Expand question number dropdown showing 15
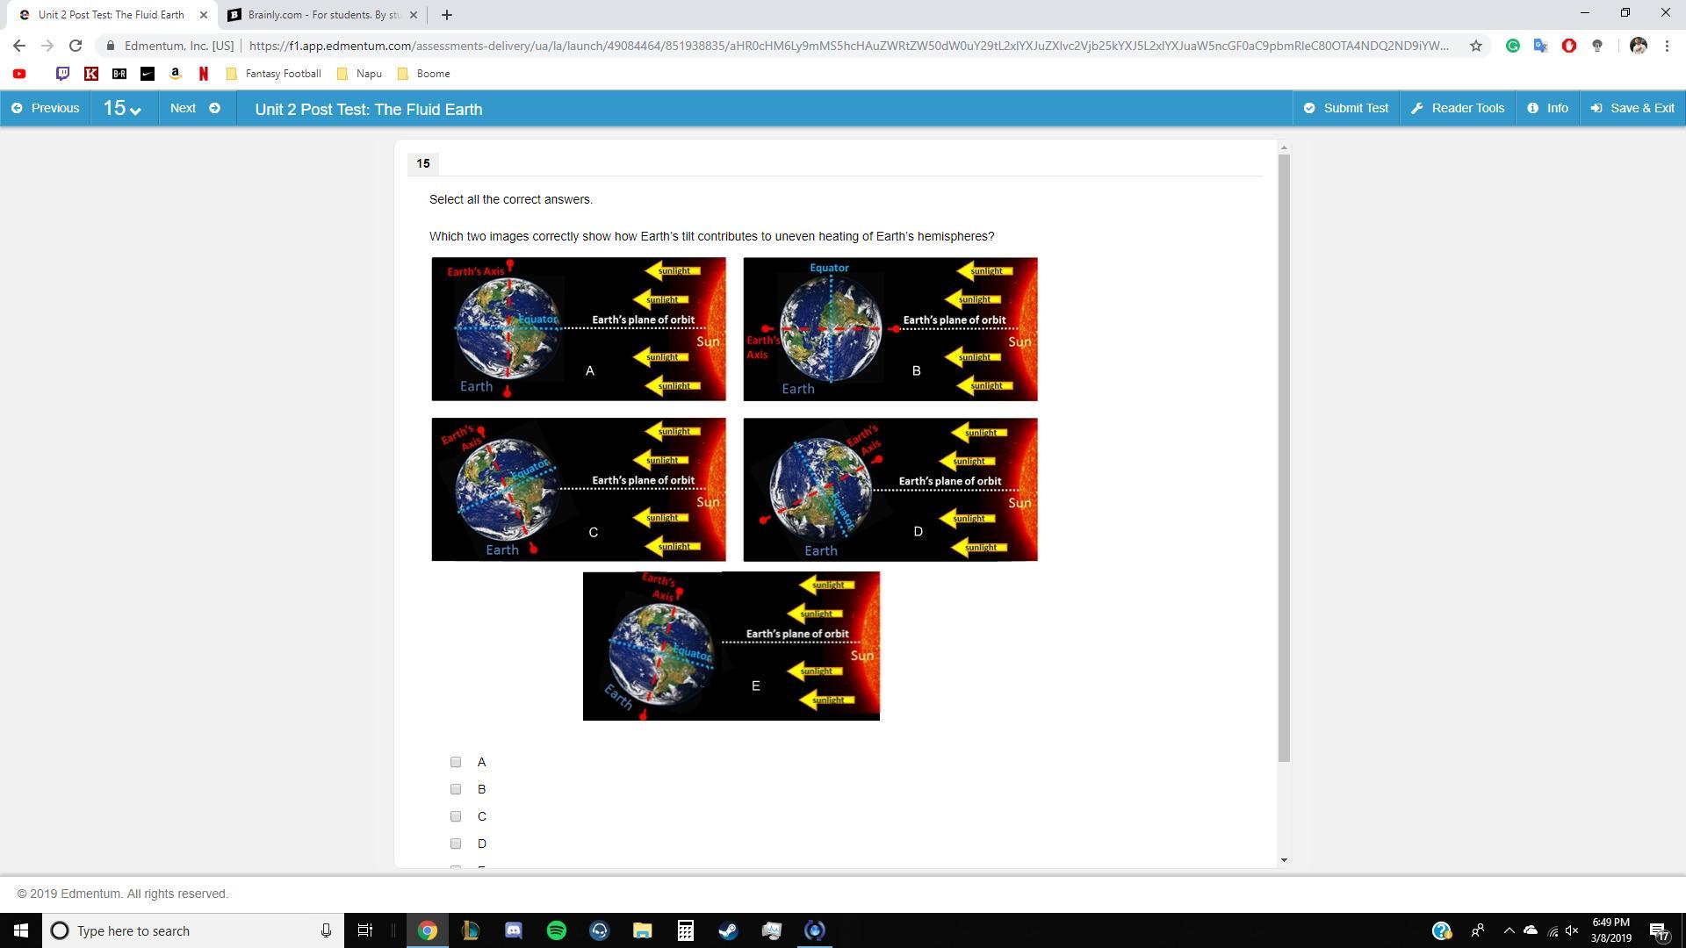Image resolution: width=1686 pixels, height=948 pixels. pyautogui.click(x=119, y=108)
